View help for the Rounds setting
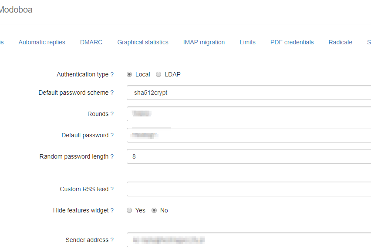Screen dimensions: 371x252 point(112,114)
